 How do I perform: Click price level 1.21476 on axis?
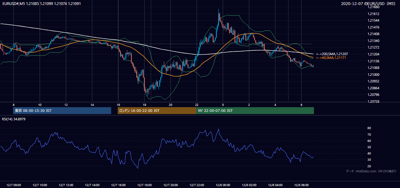click(x=374, y=27)
